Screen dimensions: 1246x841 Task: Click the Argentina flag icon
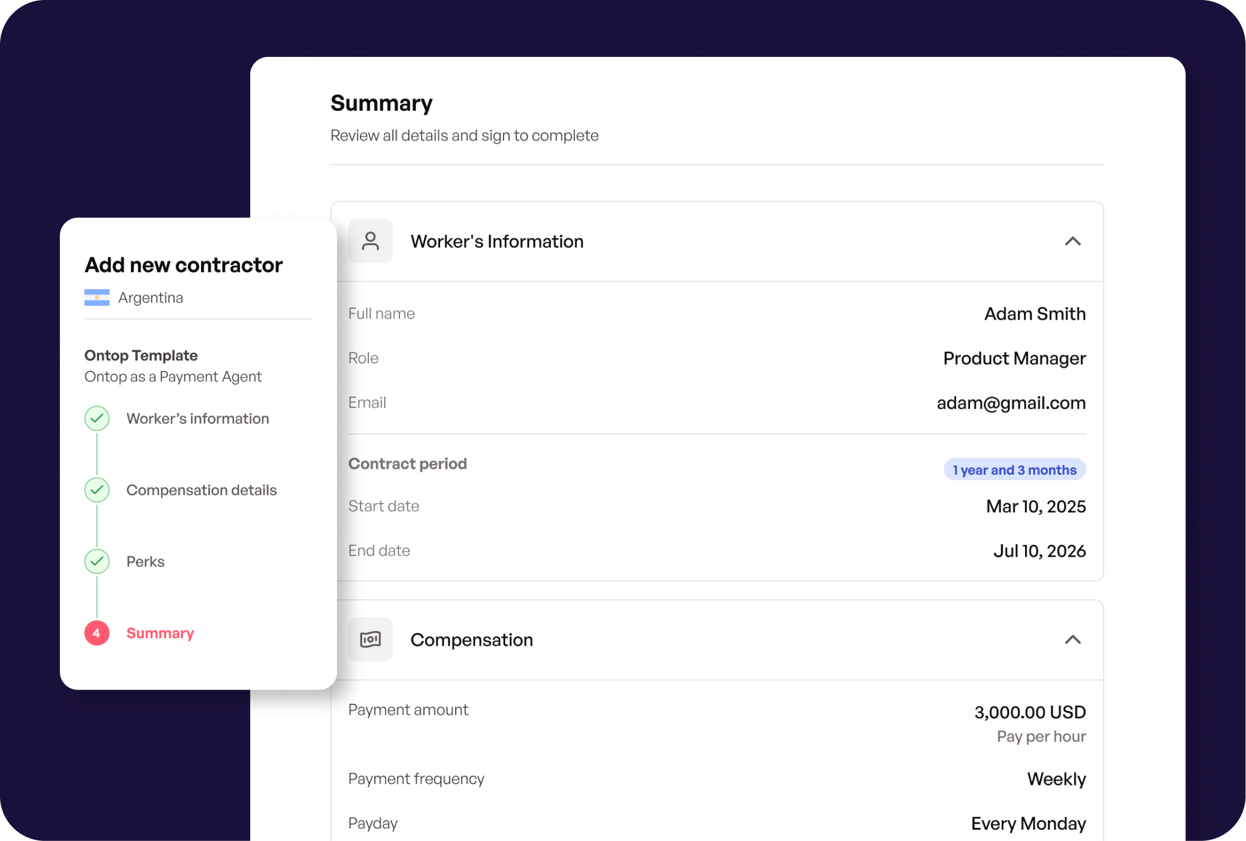tap(96, 297)
